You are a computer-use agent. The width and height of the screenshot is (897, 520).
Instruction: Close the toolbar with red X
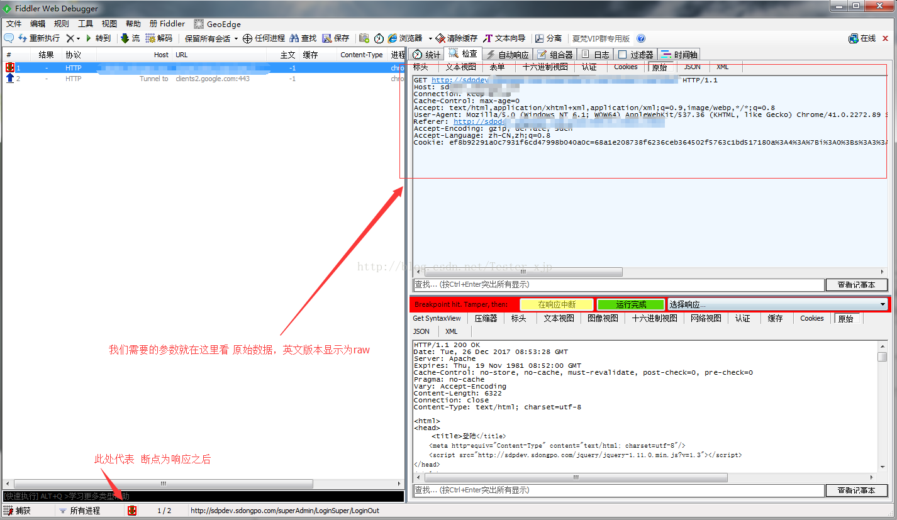(x=886, y=38)
